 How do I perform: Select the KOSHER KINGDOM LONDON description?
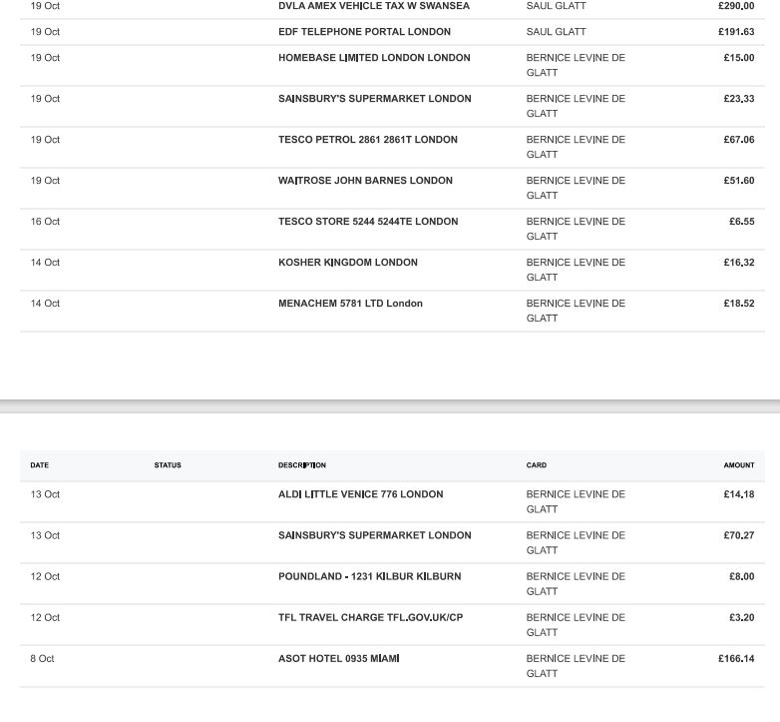pos(348,263)
